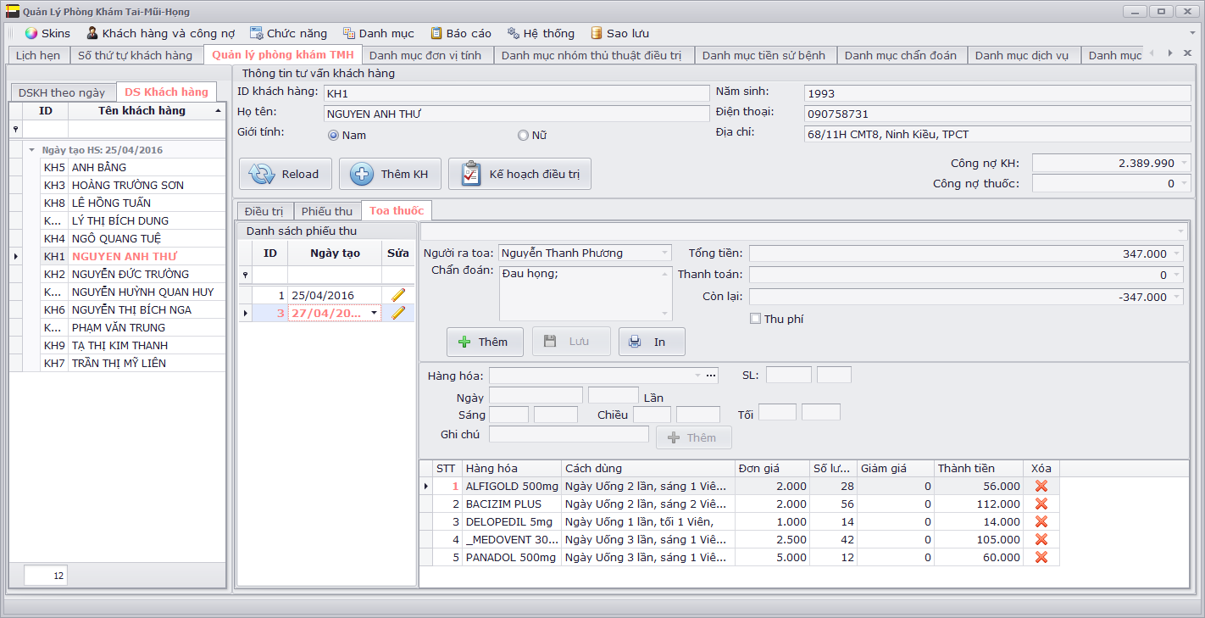
Task: Click the red X delete icon for ALFIGOLD 500mg
Action: [1041, 486]
